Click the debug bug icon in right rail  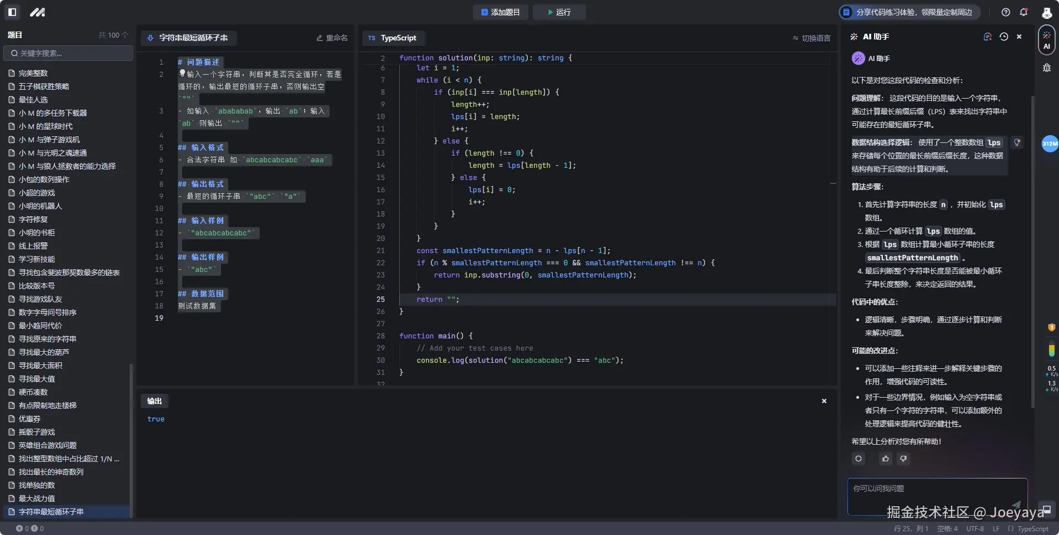[1046, 68]
